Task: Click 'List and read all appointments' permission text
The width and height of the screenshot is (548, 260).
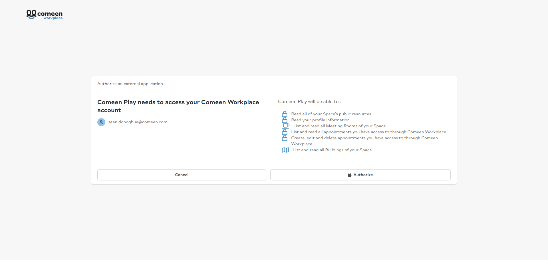Action: point(368,132)
